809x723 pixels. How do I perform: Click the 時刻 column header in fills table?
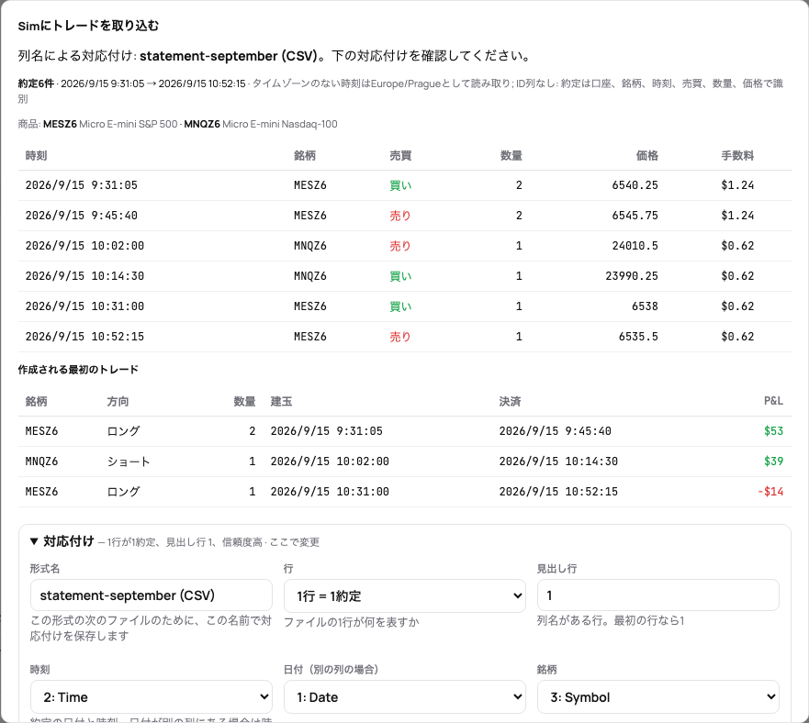point(36,155)
